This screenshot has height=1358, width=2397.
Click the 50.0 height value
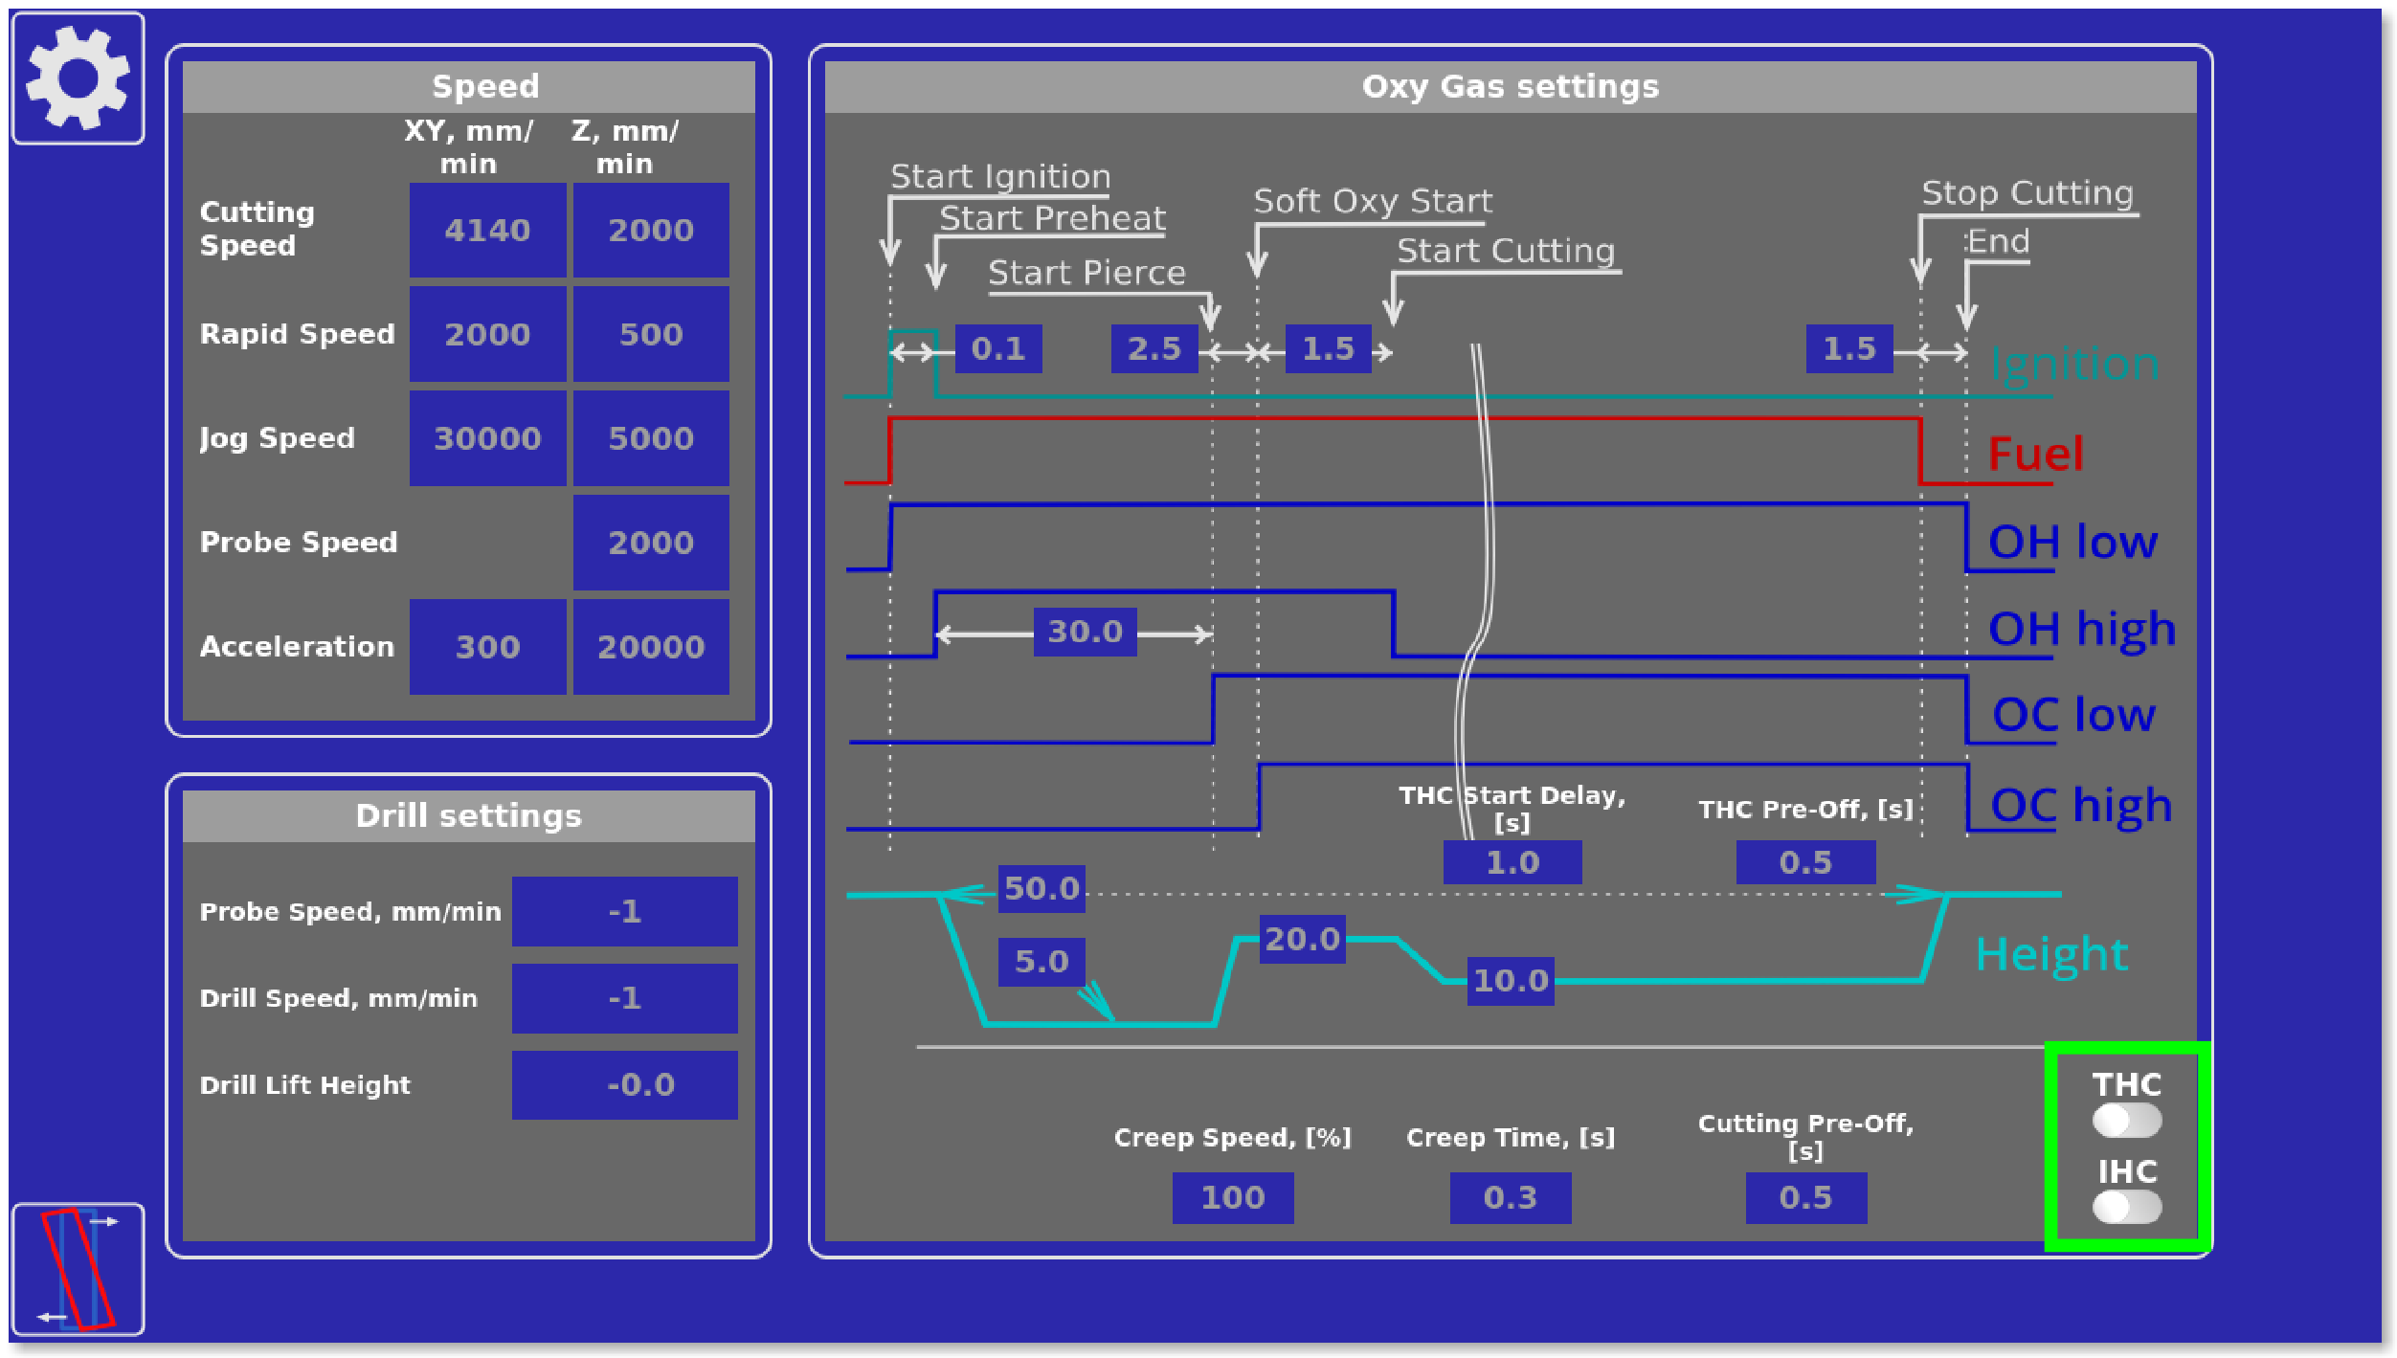click(1042, 888)
